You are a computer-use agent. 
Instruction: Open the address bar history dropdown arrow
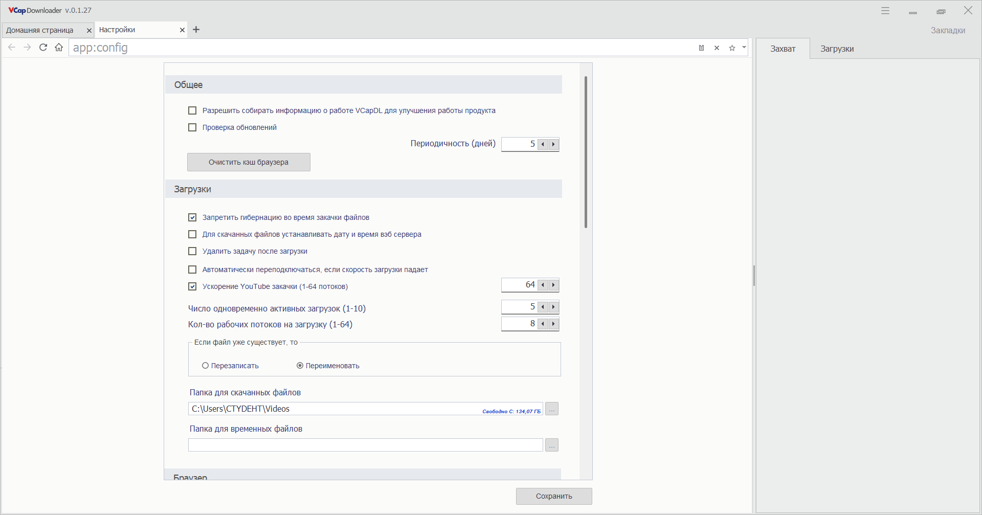point(744,47)
